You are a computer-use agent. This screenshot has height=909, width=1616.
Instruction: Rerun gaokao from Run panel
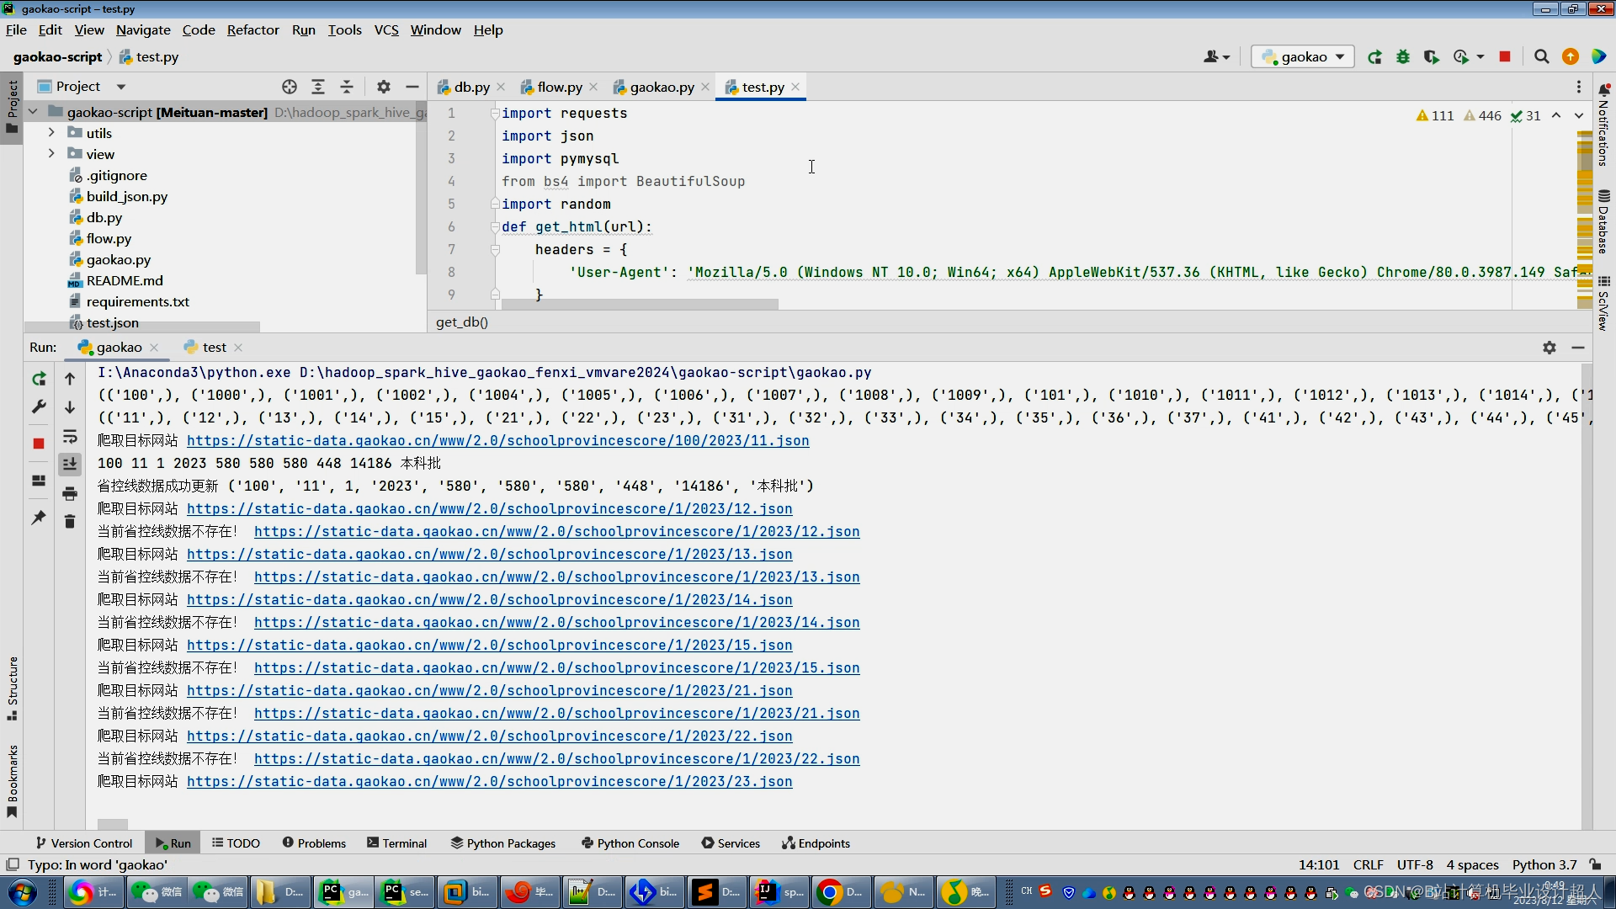39,379
